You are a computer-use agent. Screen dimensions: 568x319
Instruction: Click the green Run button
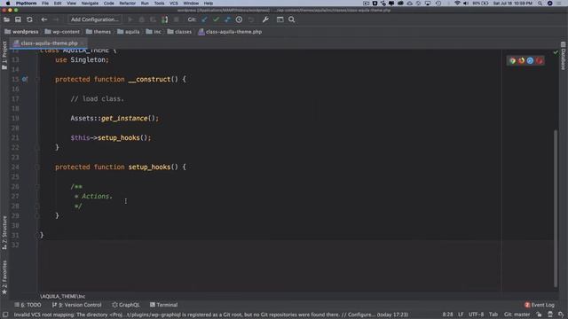pyautogui.click(x=130, y=19)
